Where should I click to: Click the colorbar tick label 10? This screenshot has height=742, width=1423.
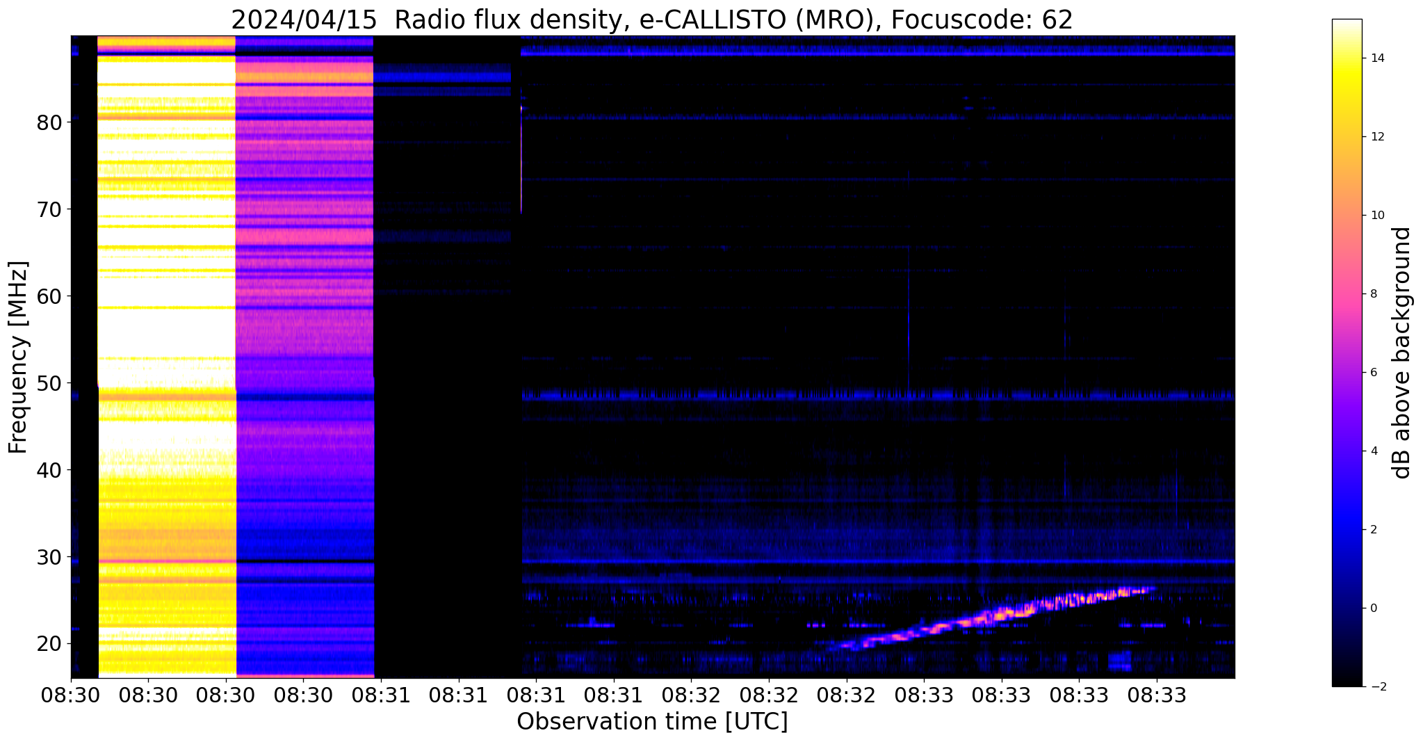pyautogui.click(x=1376, y=216)
